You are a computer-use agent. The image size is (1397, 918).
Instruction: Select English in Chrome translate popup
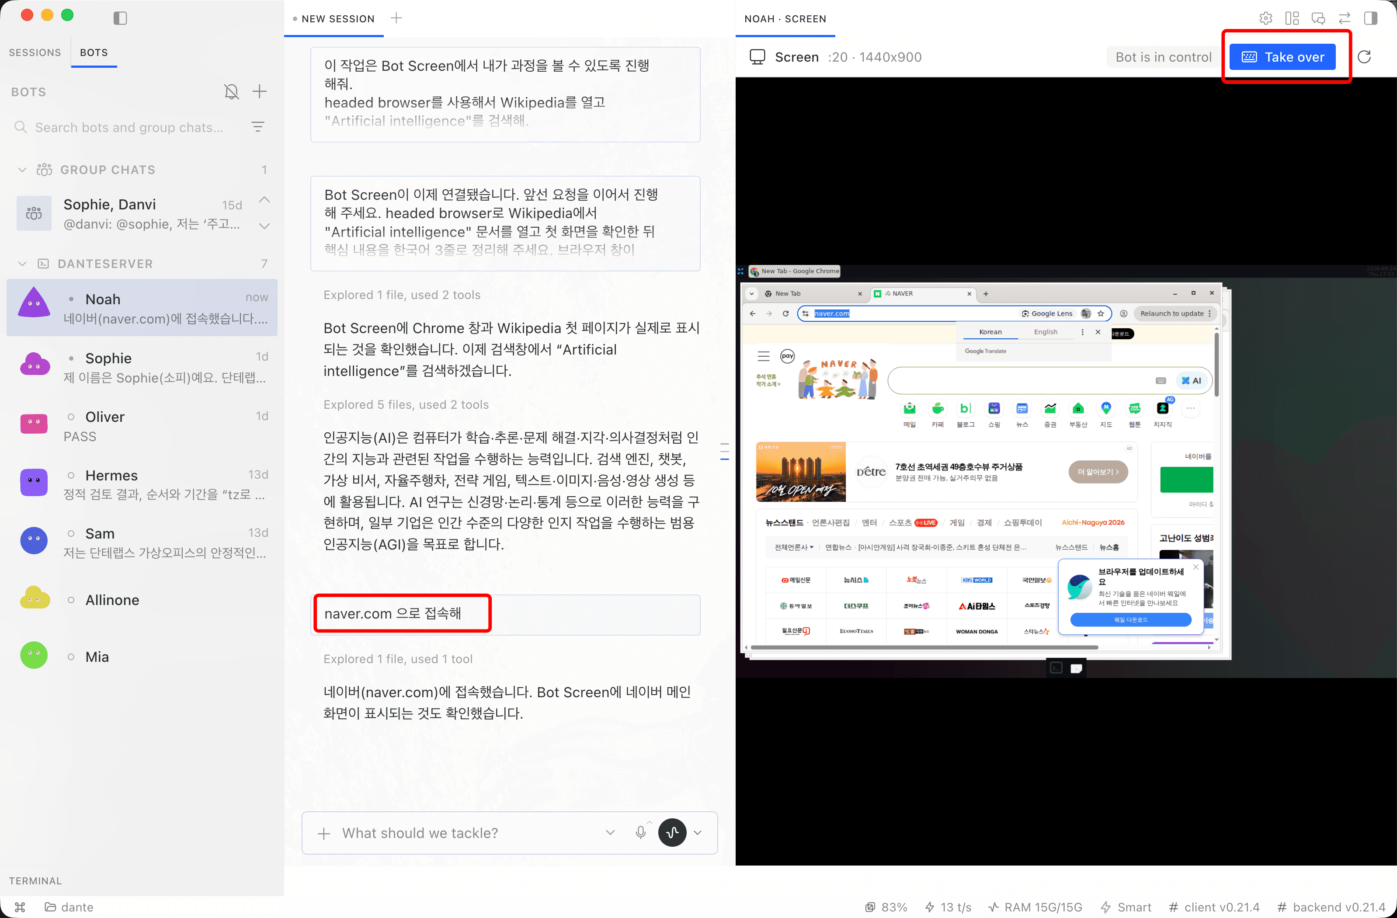(x=1046, y=332)
